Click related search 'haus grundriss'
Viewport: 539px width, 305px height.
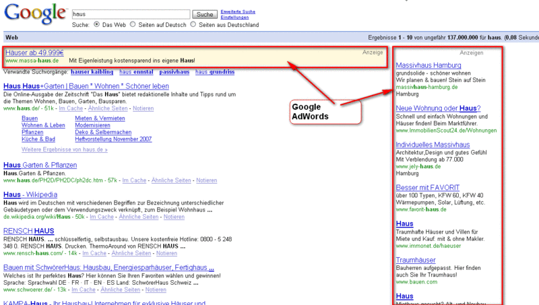[x=215, y=72]
